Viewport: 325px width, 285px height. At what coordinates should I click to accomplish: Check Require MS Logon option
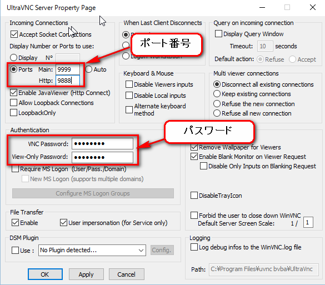[16, 169]
